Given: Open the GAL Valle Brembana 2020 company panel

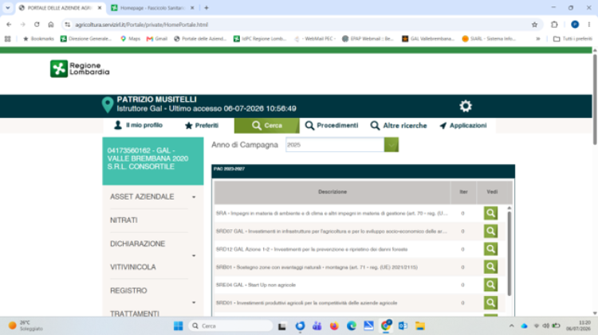Looking at the screenshot, I should 153,161.
